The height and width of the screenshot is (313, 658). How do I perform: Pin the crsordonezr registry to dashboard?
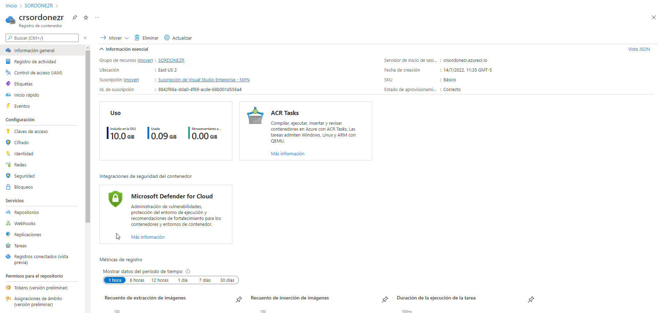tap(74, 17)
